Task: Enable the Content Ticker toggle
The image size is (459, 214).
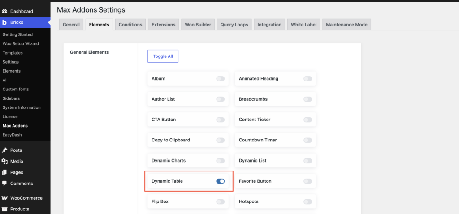Action: tap(307, 120)
